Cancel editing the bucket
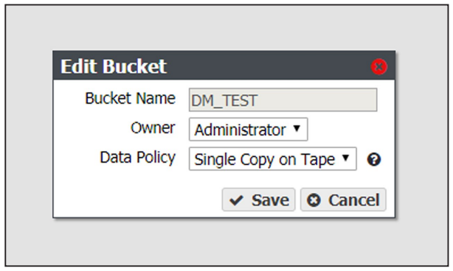Viewport: 453px width, 271px height. coord(343,200)
